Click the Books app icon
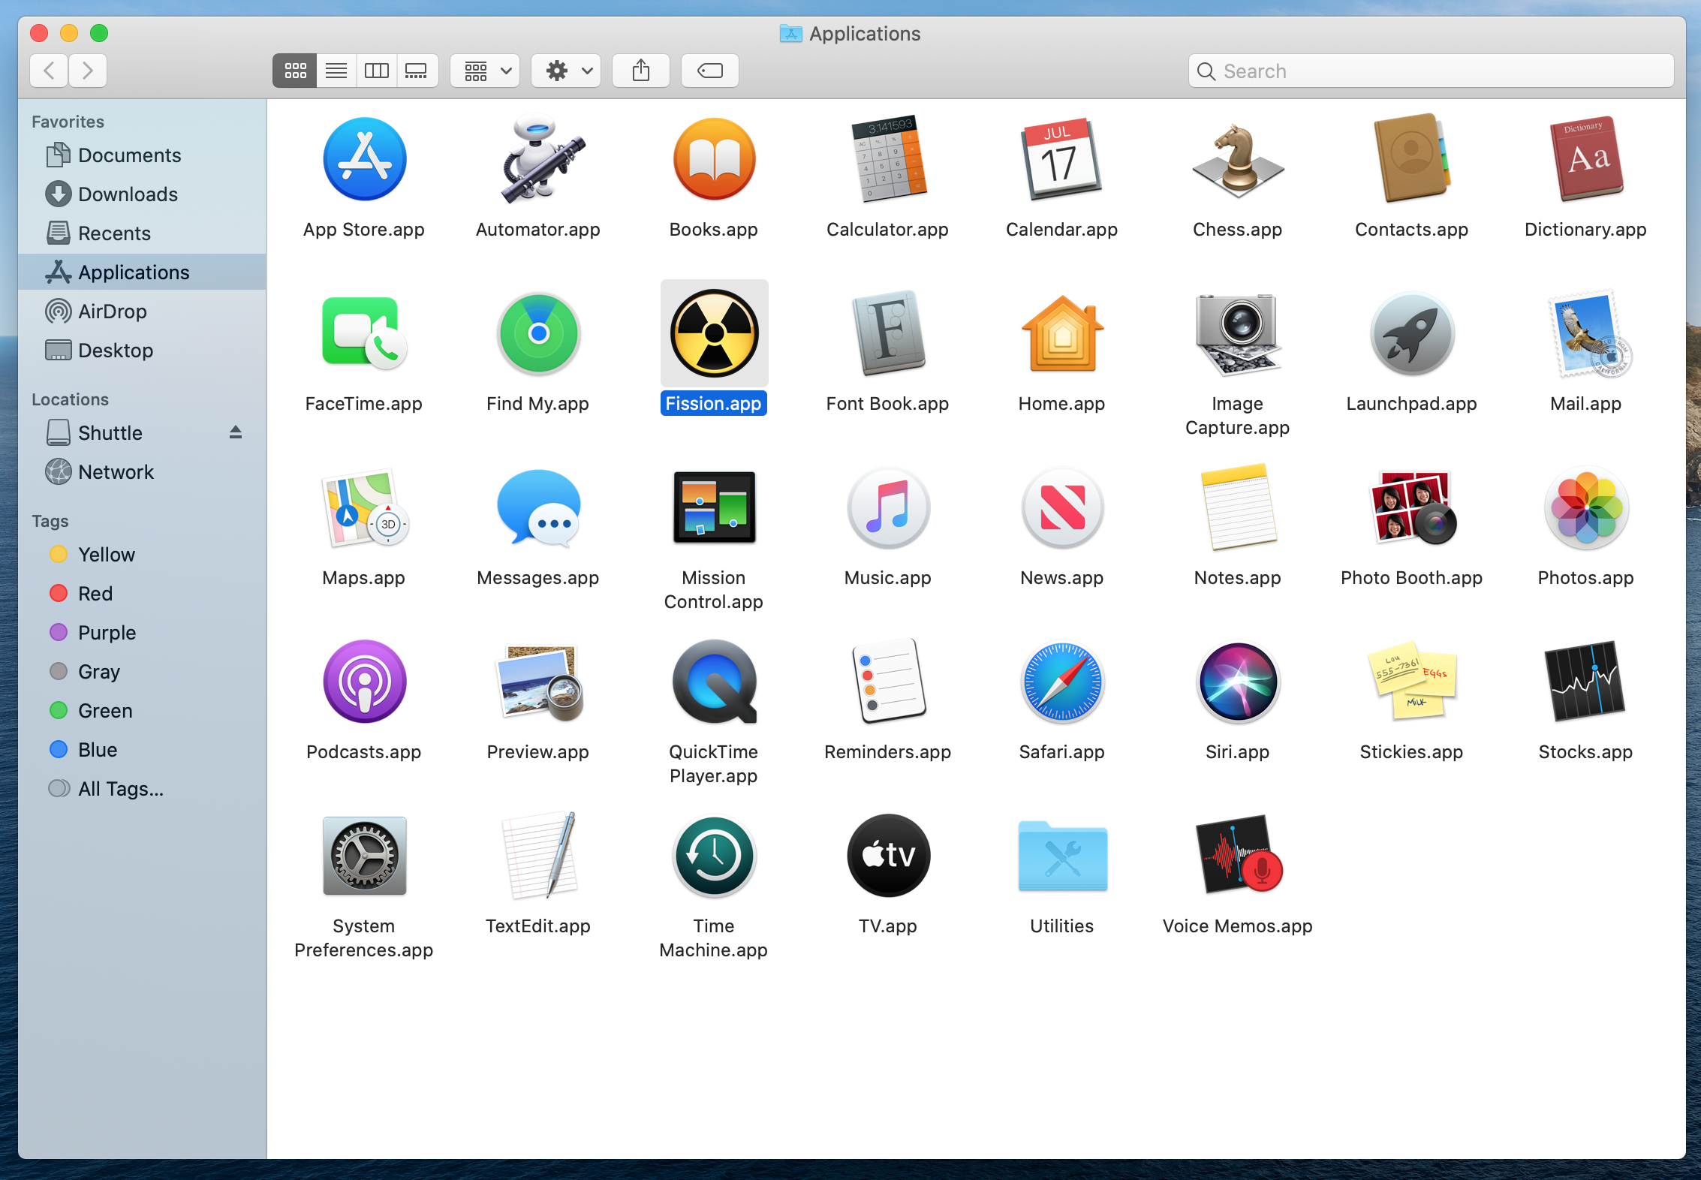 (x=714, y=159)
